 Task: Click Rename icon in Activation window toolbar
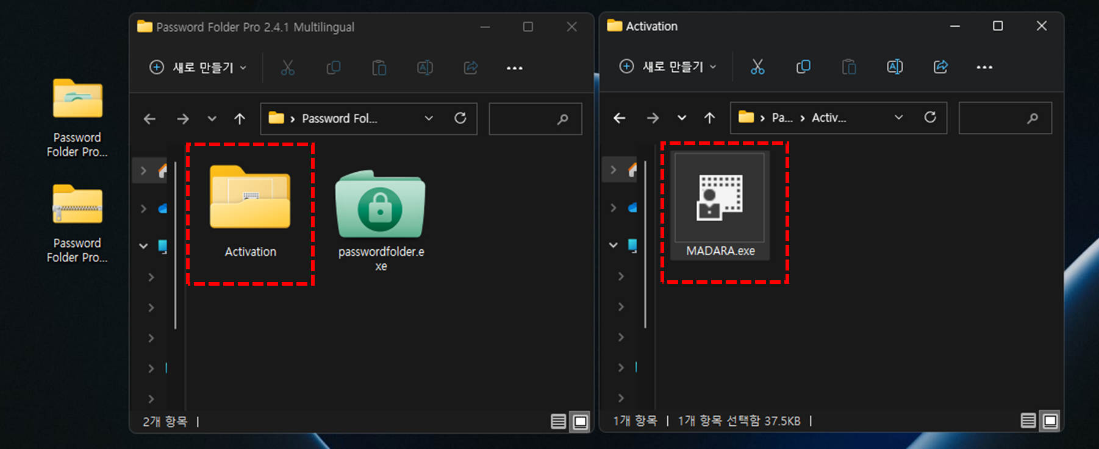click(x=895, y=67)
